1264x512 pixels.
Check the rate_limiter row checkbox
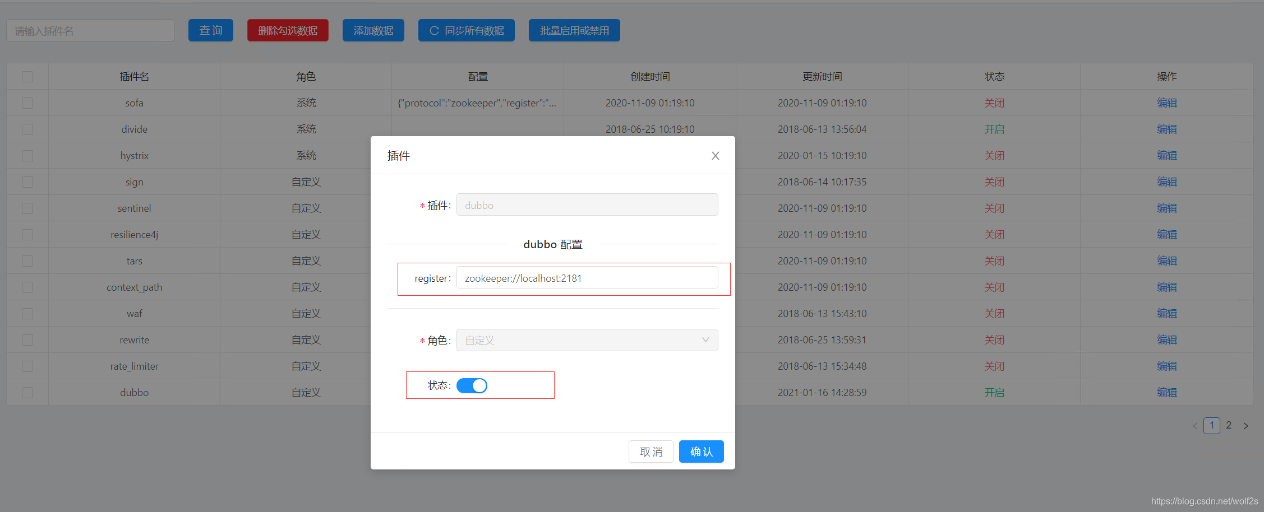pyautogui.click(x=27, y=366)
